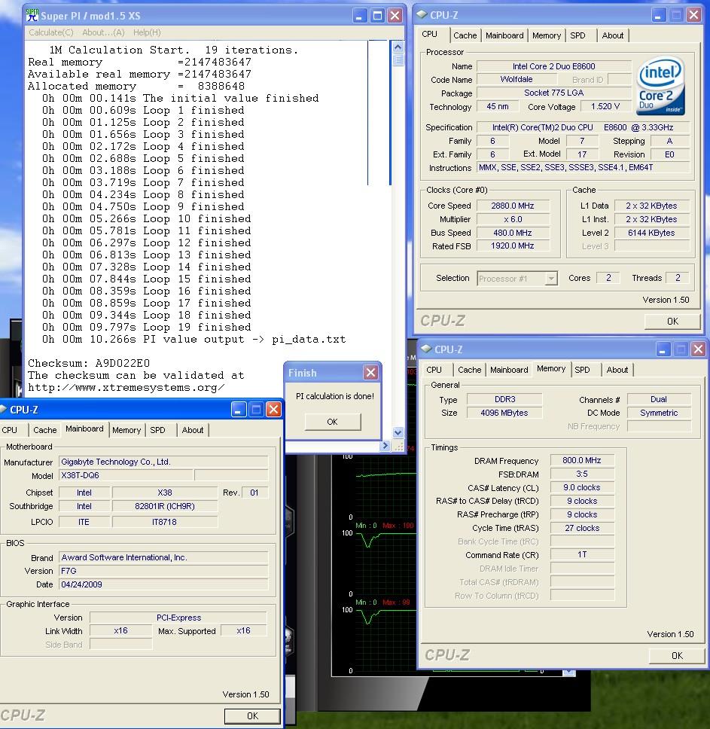710x729 pixels.
Task: Click the Loop 19 finished line
Action: click(x=146, y=328)
